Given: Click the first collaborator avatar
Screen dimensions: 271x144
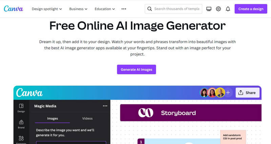Looking at the screenshot, I should click(204, 93).
